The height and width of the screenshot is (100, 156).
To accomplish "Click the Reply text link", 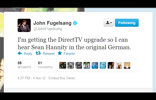I will tap(28, 54).
